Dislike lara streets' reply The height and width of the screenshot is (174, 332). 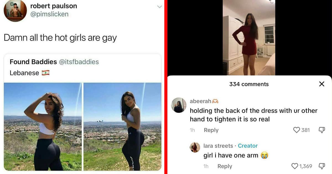322,166
